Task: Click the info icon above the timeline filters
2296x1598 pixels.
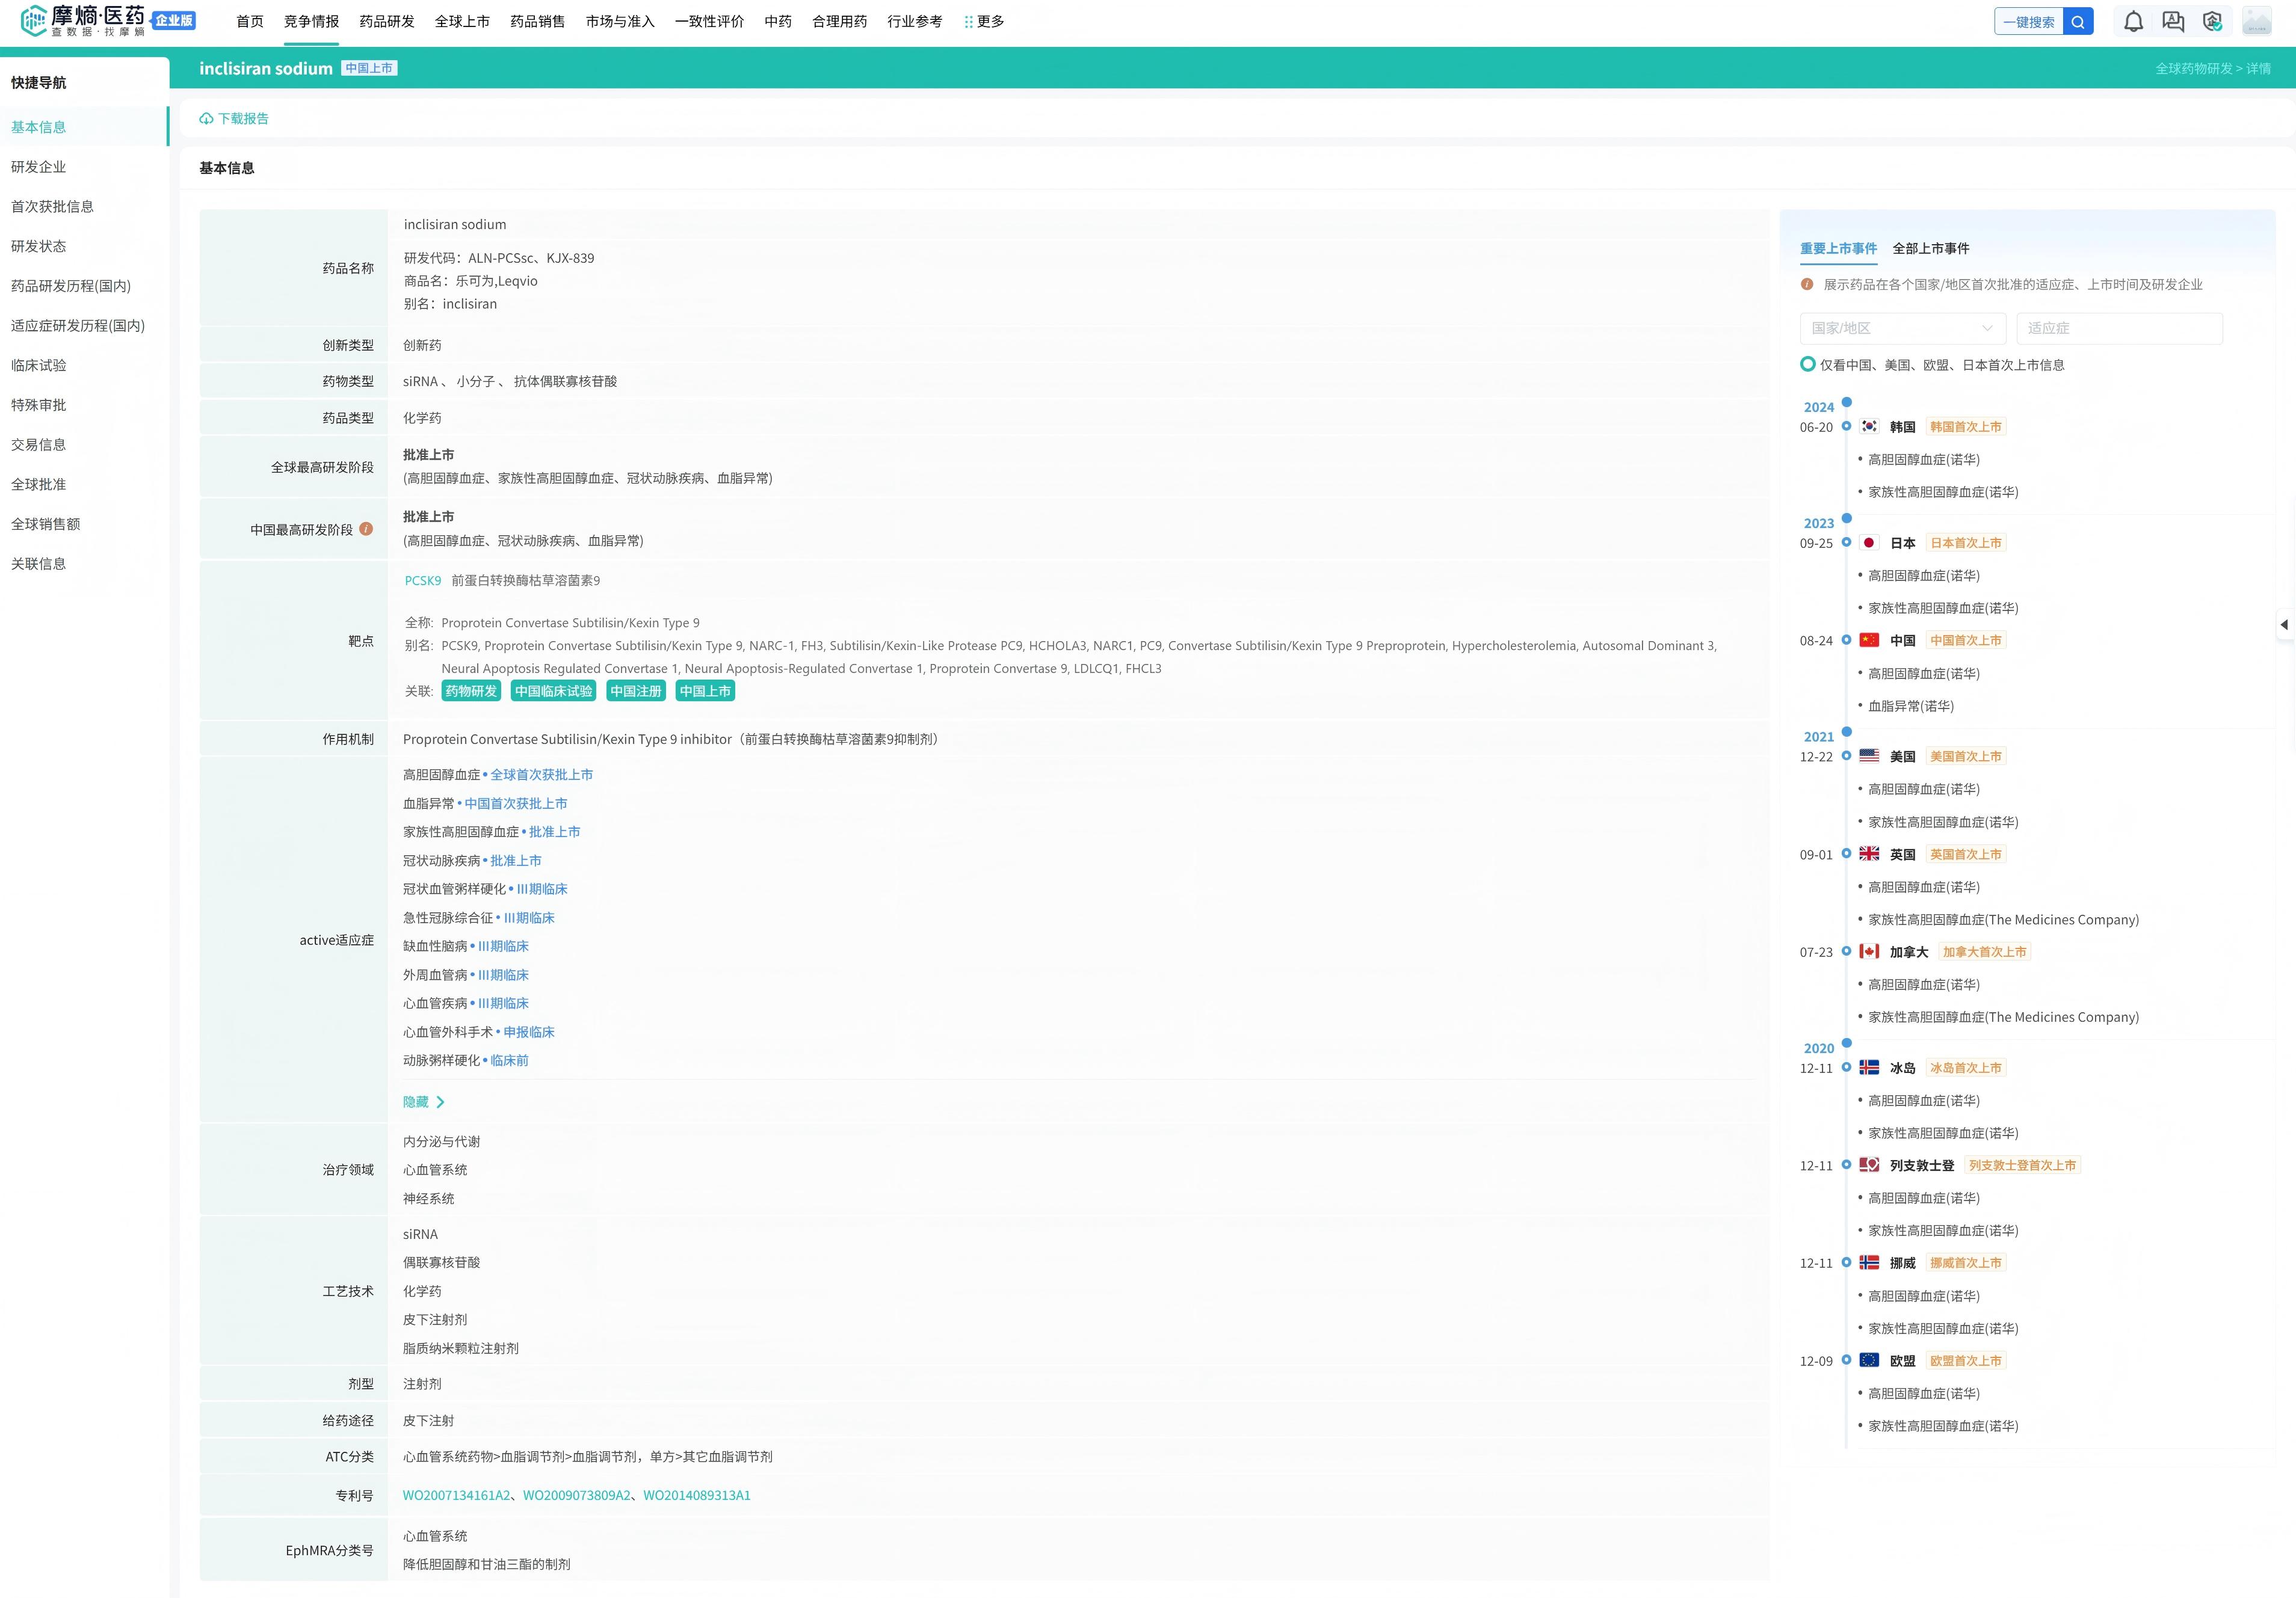Action: point(1807,285)
